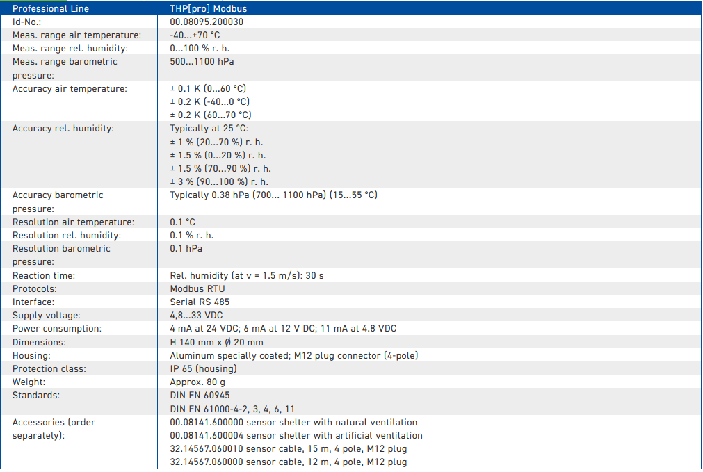Select the 'Modbus RTU' value

pos(197,288)
